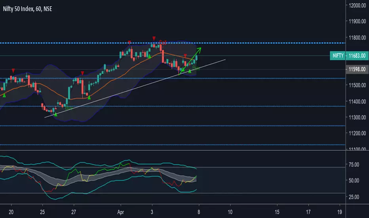Click the red Sell signal label near the top

click(163, 42)
